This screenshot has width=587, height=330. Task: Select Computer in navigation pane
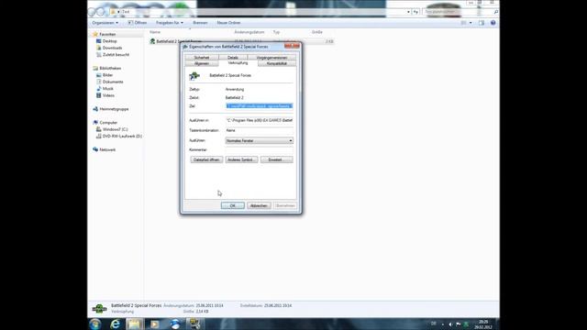tap(108, 122)
